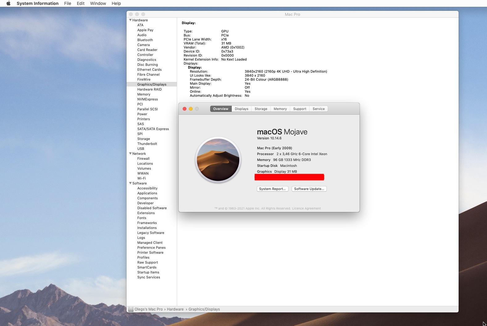Select ATA in the Hardware list

coord(140,25)
